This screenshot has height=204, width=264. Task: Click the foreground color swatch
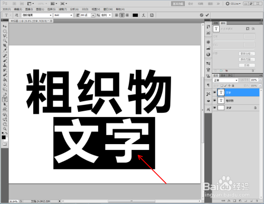tap(4, 137)
